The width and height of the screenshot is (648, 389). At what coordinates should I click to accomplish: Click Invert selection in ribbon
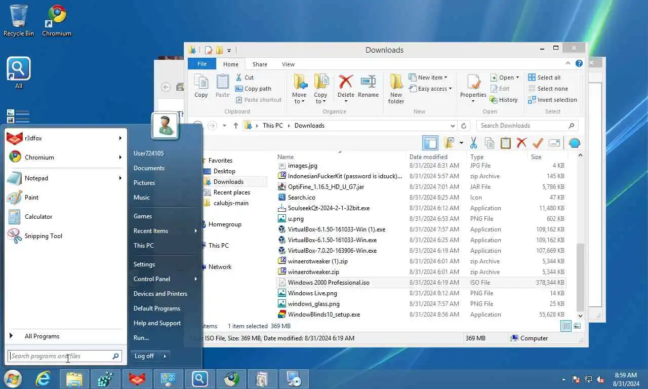(x=552, y=100)
